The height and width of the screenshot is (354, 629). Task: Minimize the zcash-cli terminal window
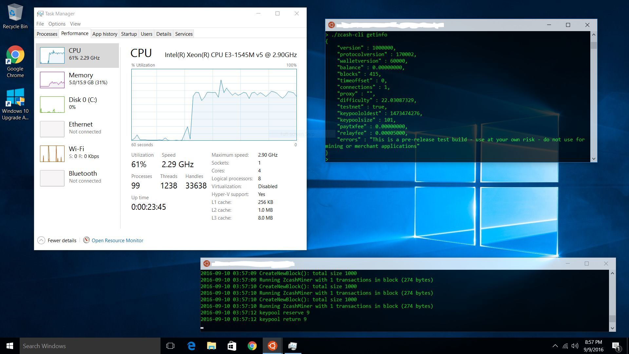549,25
